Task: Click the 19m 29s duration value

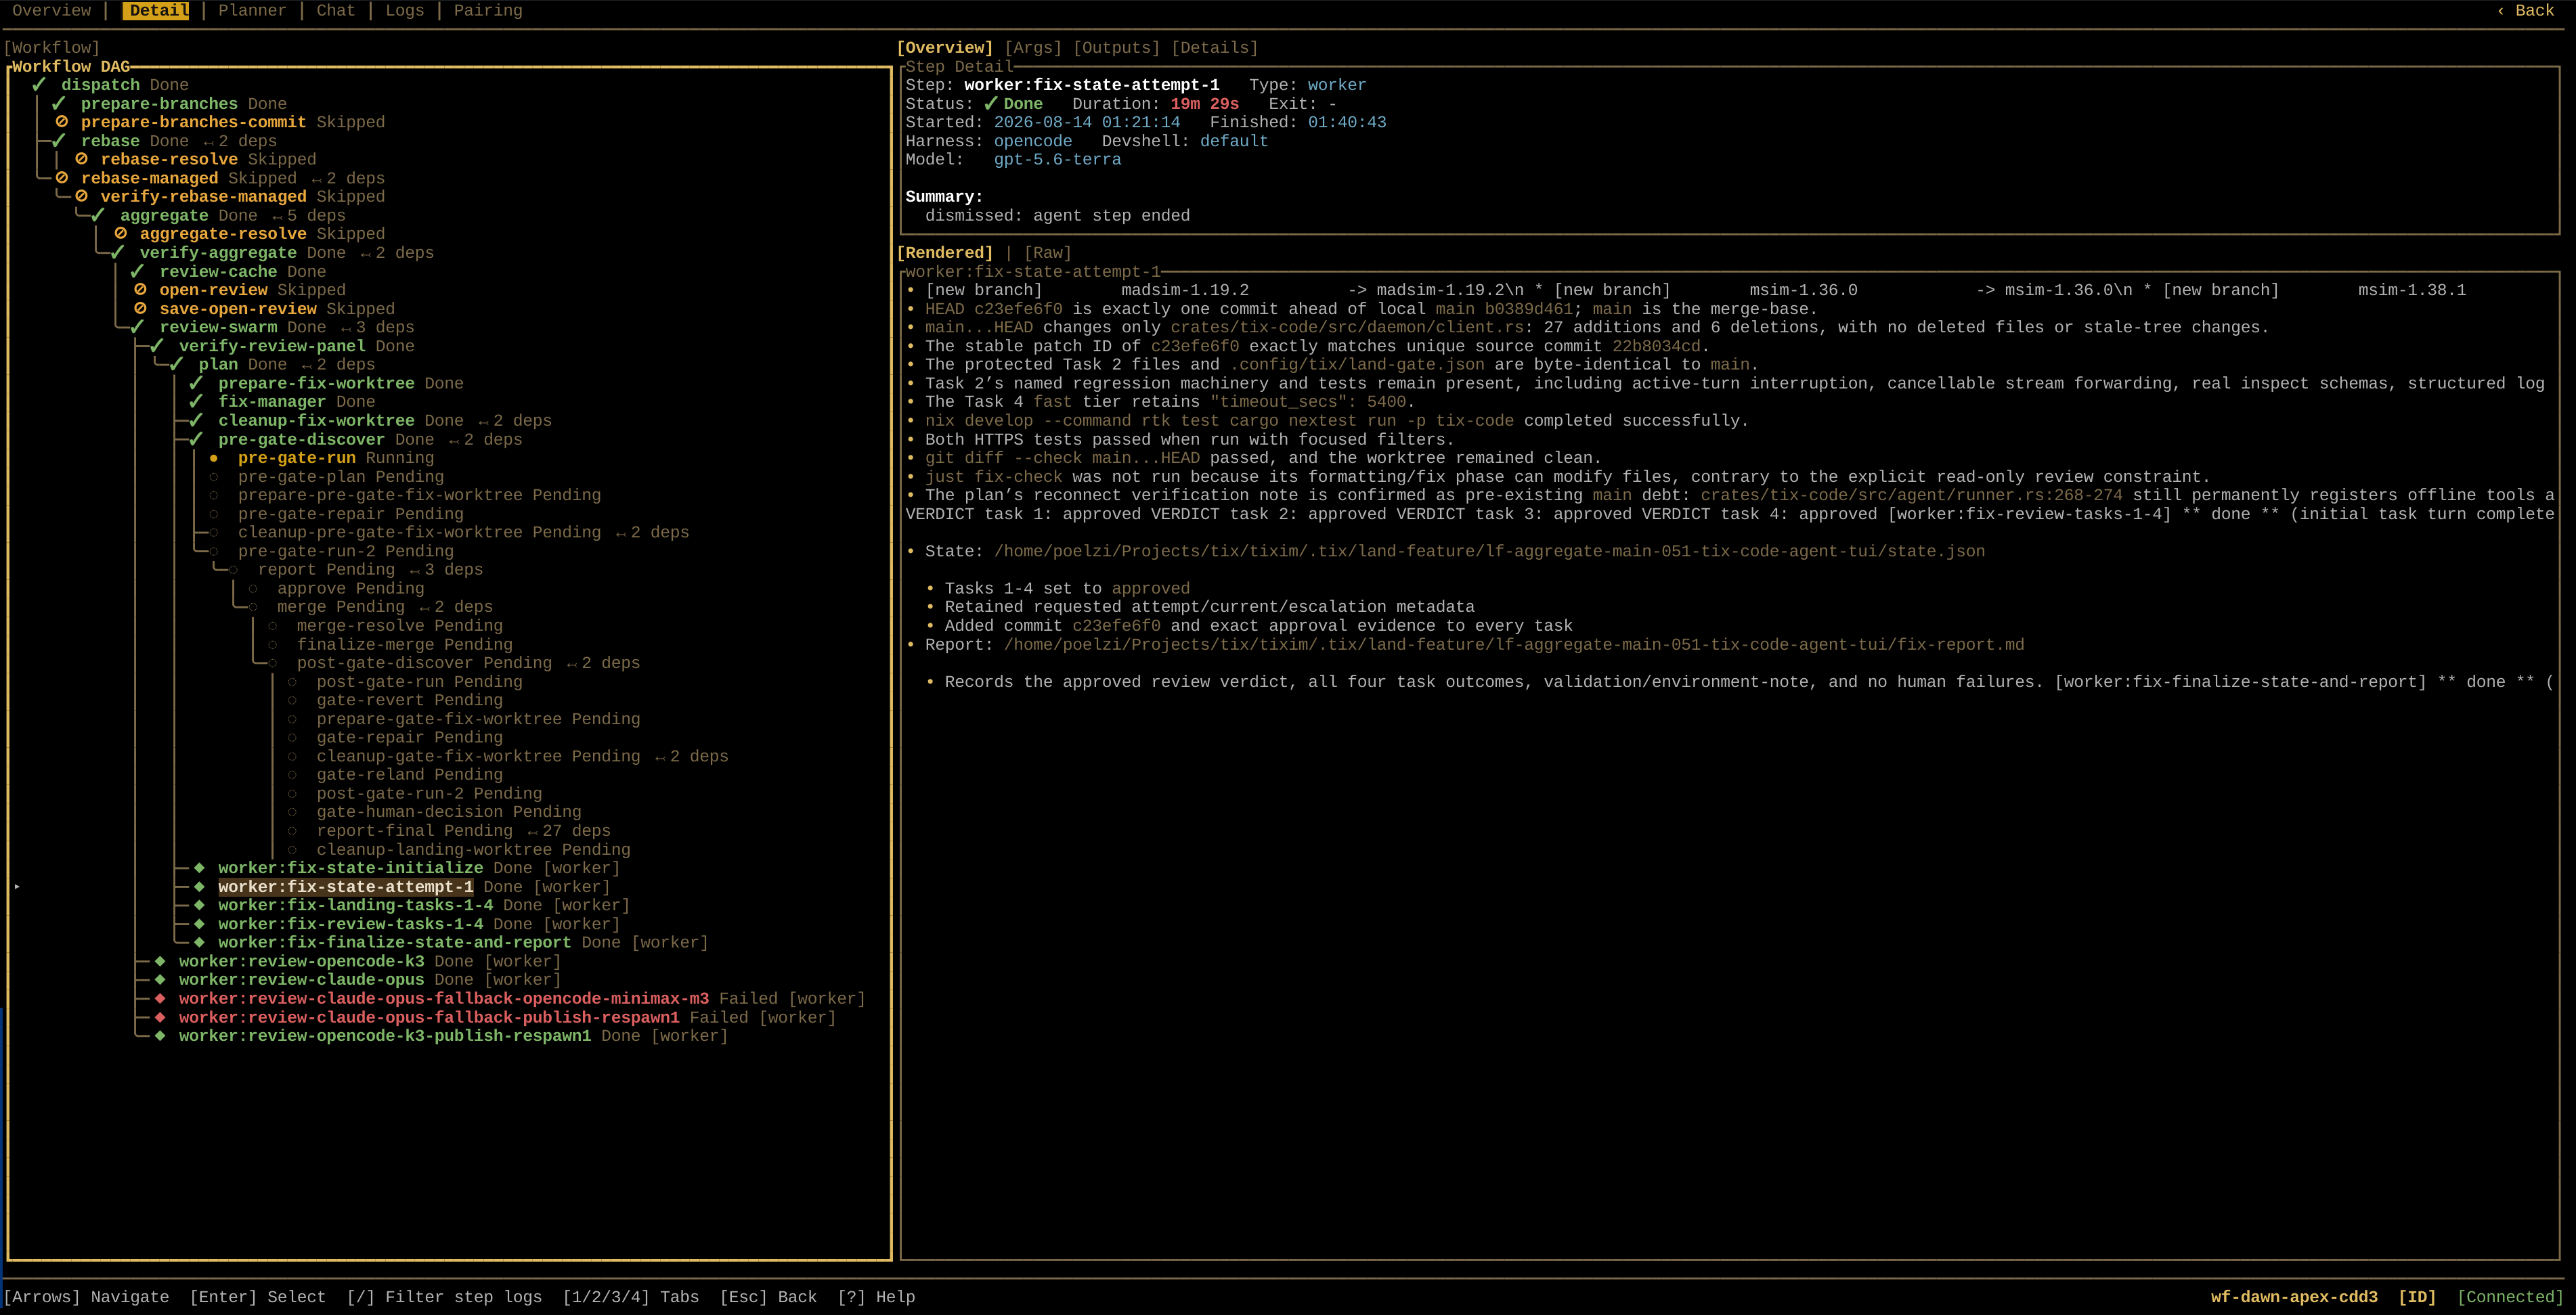Action: [x=1204, y=104]
